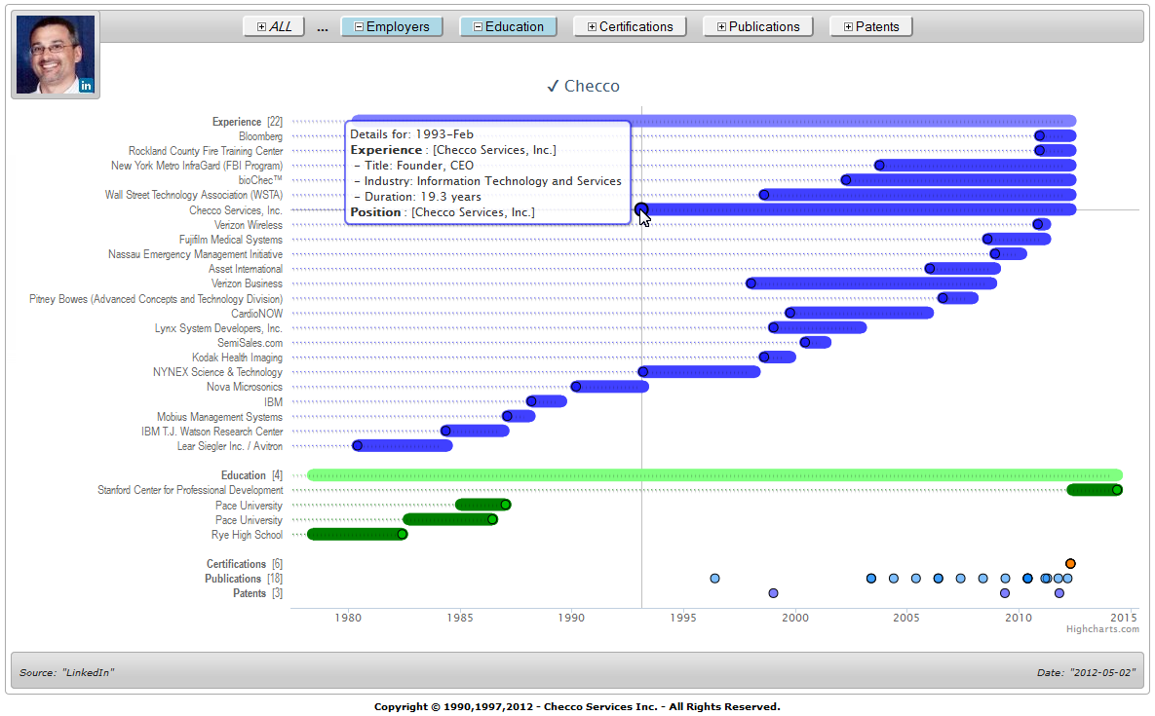The image size is (1155, 716).
Task: Select the Rye High School end marker
Action: (x=403, y=534)
